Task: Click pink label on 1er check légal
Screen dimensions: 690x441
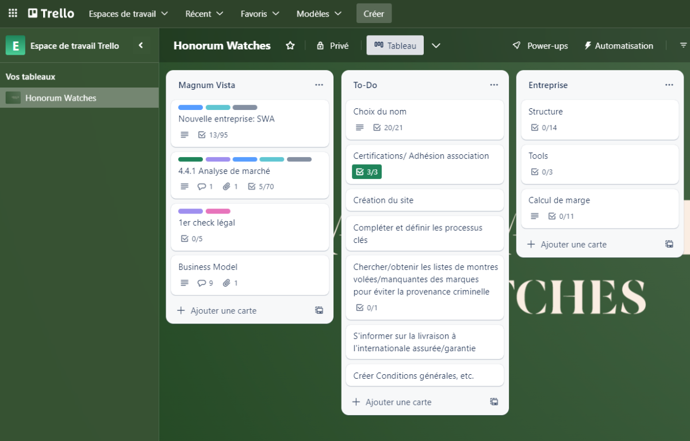Action: (x=218, y=211)
